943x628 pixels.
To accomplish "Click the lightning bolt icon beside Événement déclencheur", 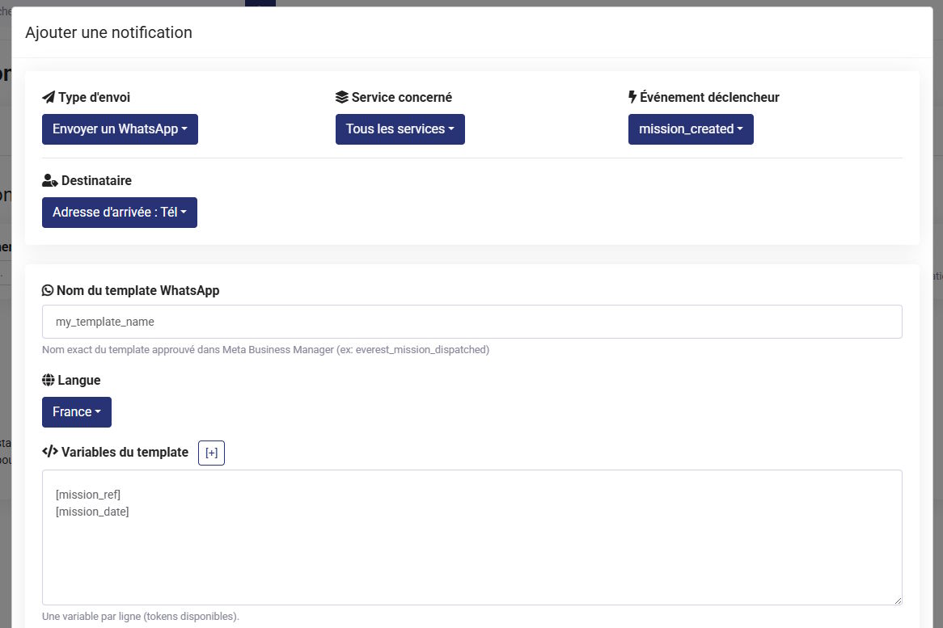I will tap(632, 98).
